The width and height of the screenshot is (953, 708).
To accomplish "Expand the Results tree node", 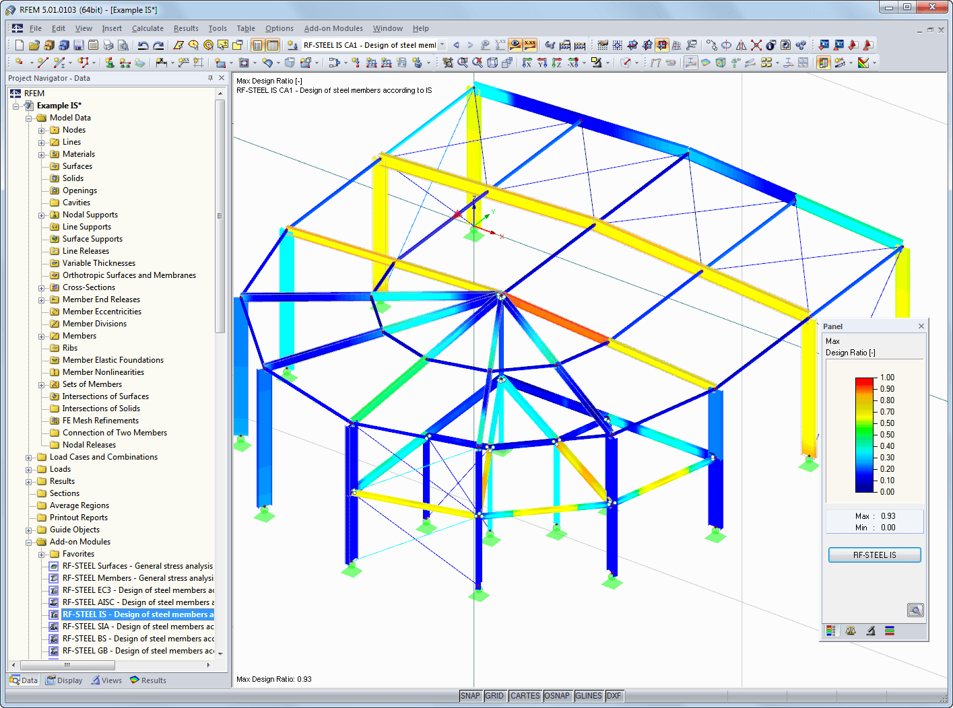I will pyautogui.click(x=29, y=482).
